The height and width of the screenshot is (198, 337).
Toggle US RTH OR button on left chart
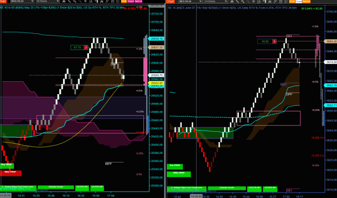(97, 188)
